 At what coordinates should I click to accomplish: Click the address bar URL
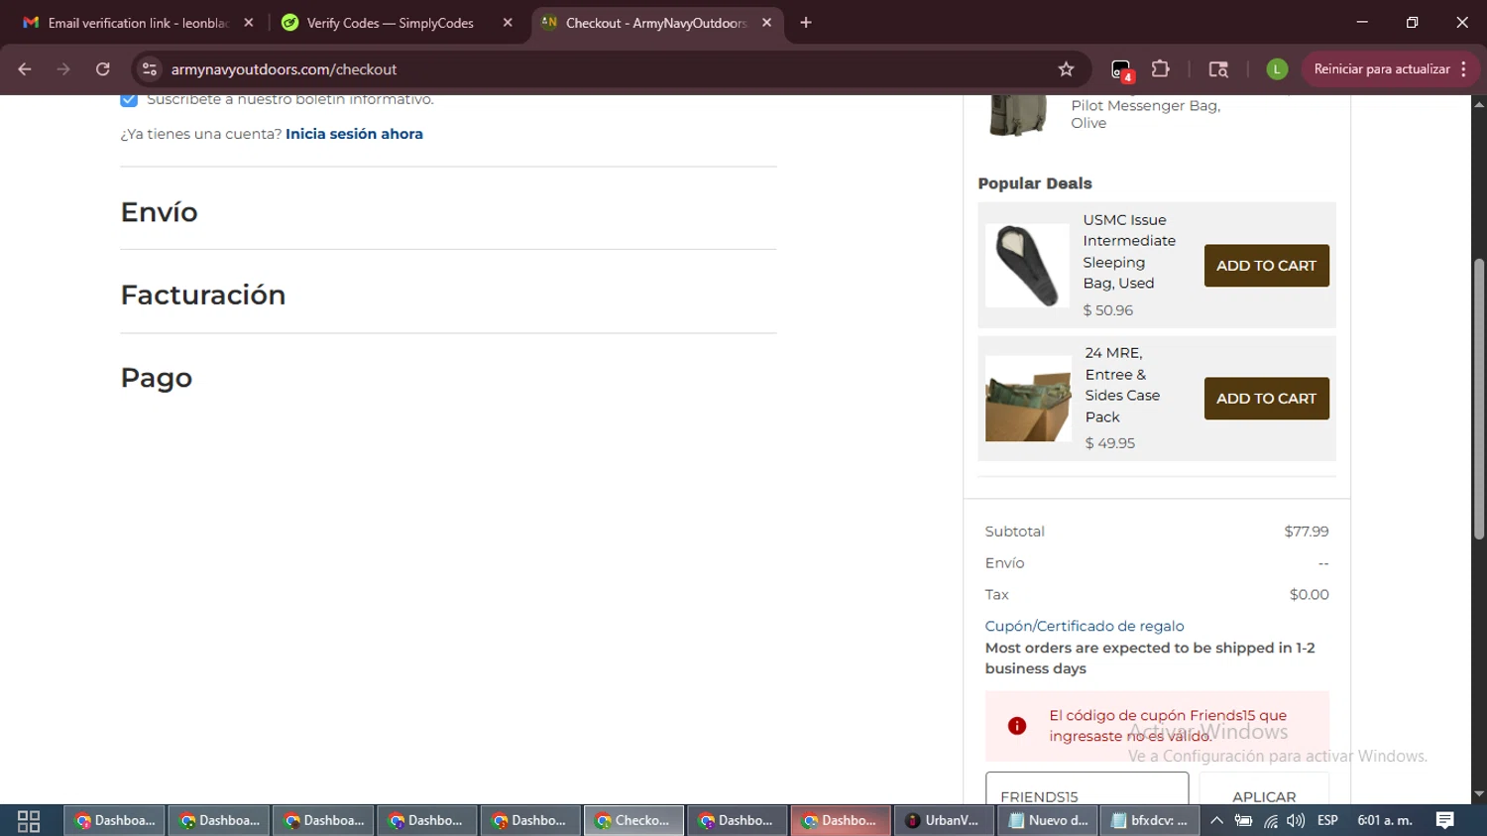[x=284, y=69]
